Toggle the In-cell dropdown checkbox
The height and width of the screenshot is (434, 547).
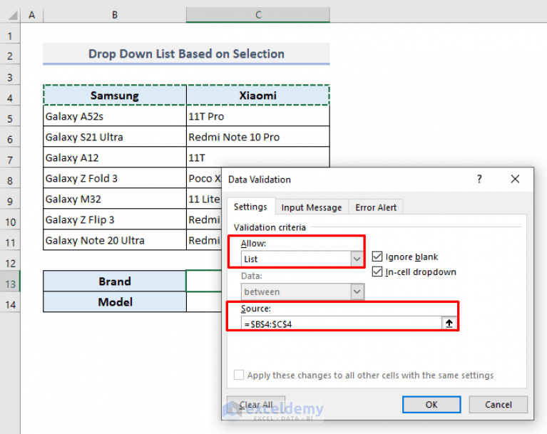tap(377, 272)
